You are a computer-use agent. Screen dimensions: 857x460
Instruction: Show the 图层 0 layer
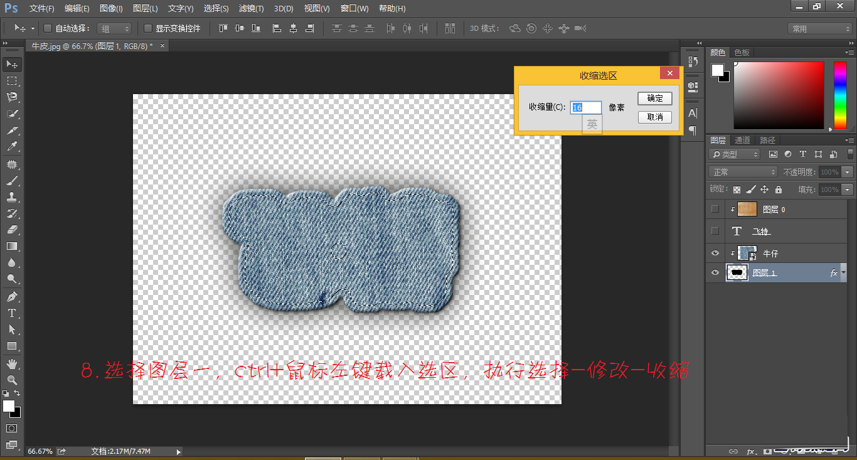pos(715,209)
